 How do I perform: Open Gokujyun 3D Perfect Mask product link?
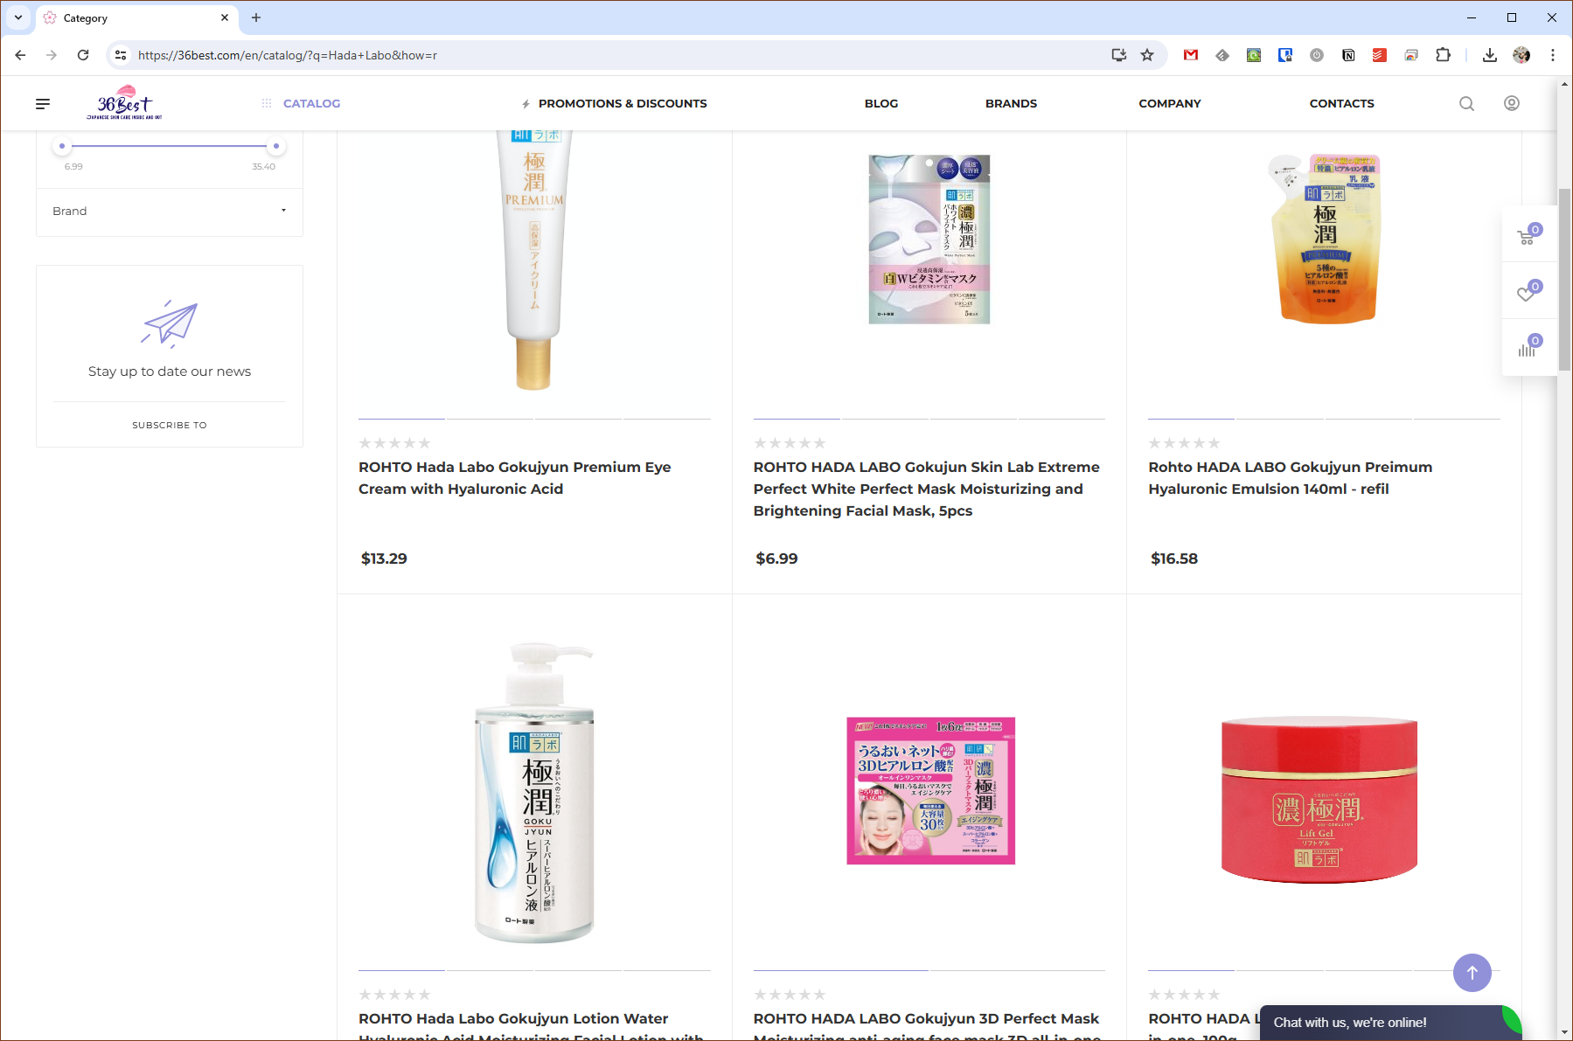(927, 1025)
